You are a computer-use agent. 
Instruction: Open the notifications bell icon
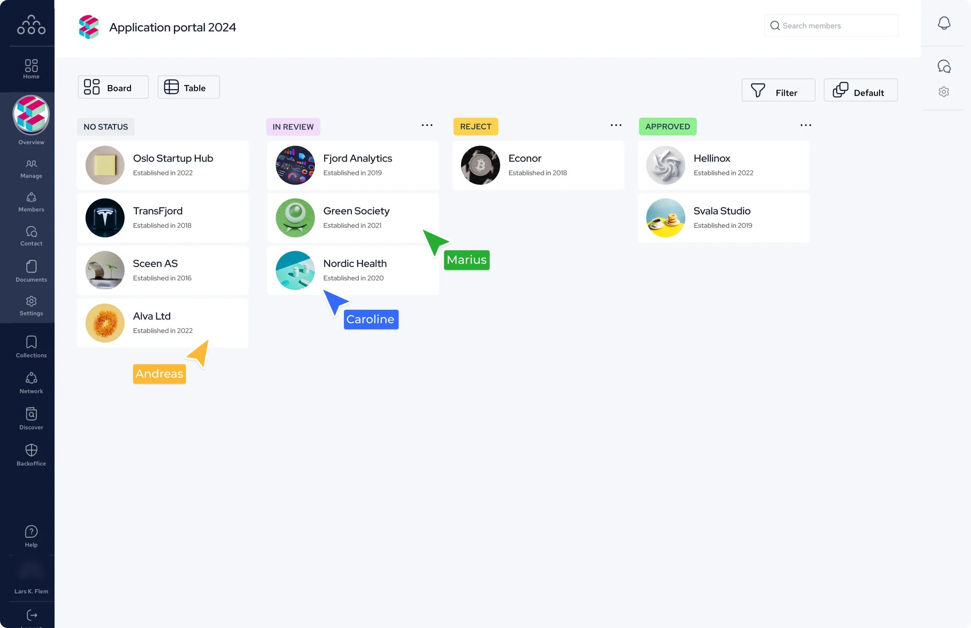(944, 23)
